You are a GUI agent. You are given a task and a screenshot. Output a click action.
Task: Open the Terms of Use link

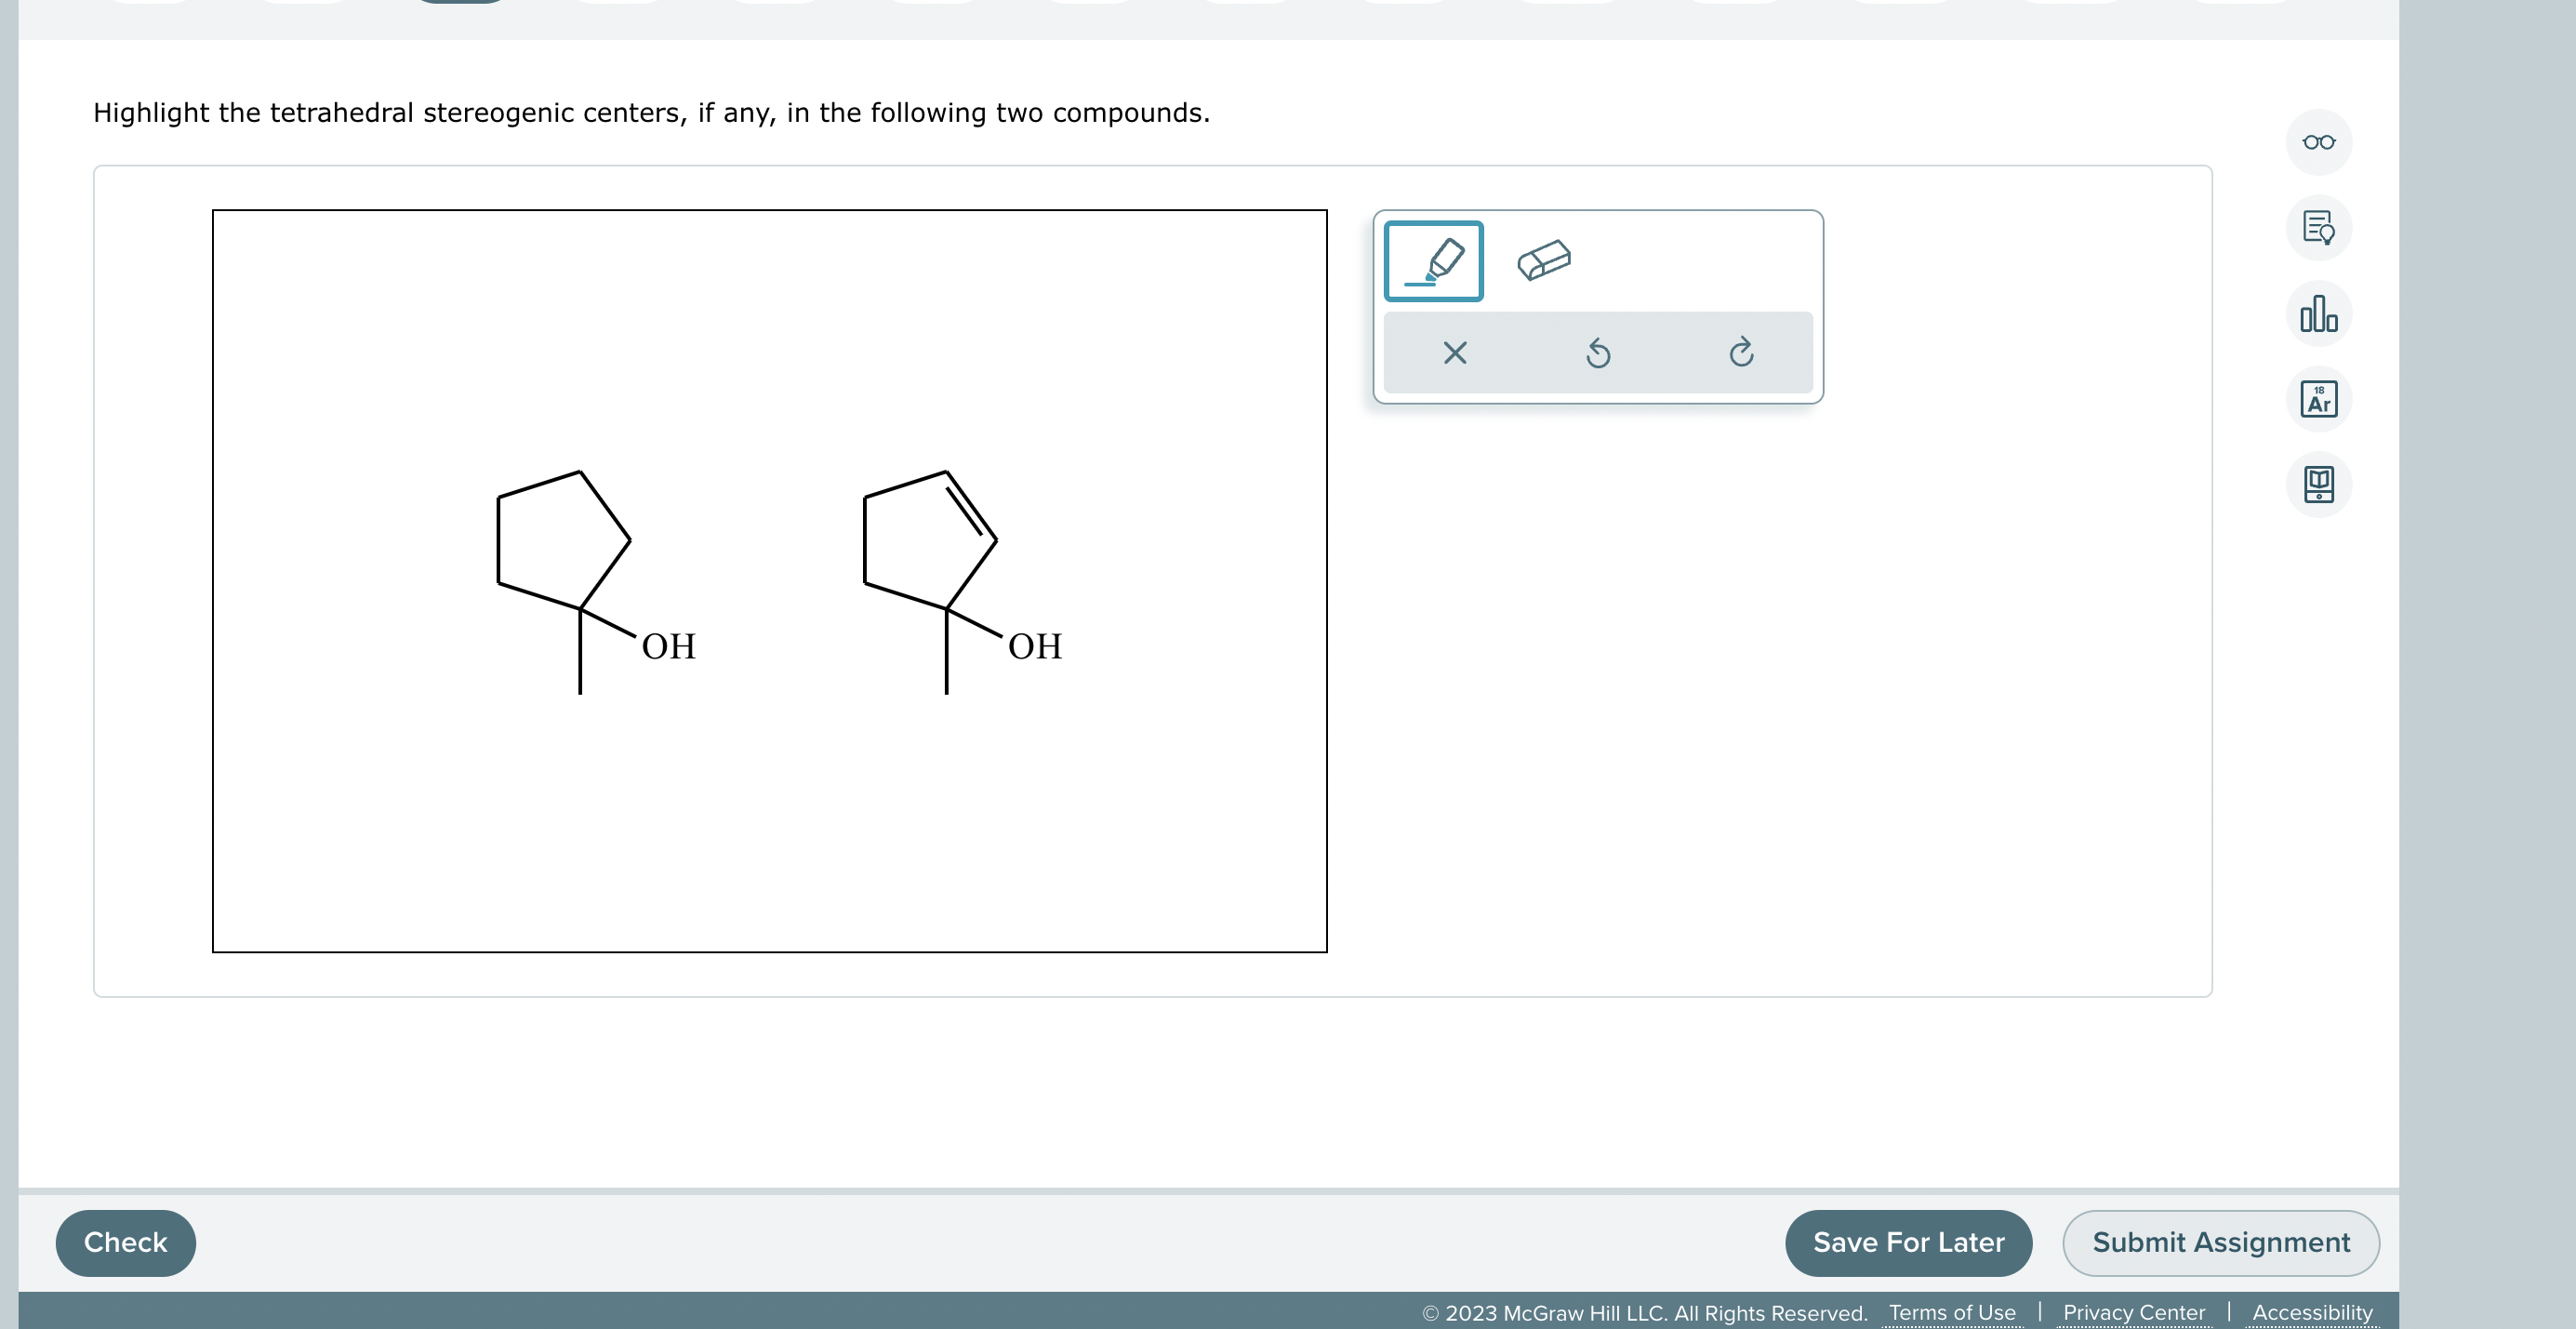coord(1951,1313)
